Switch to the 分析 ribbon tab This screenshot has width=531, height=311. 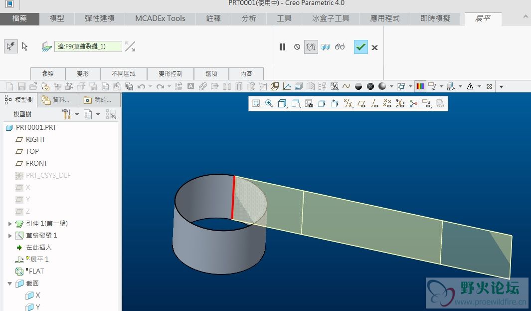tap(249, 18)
